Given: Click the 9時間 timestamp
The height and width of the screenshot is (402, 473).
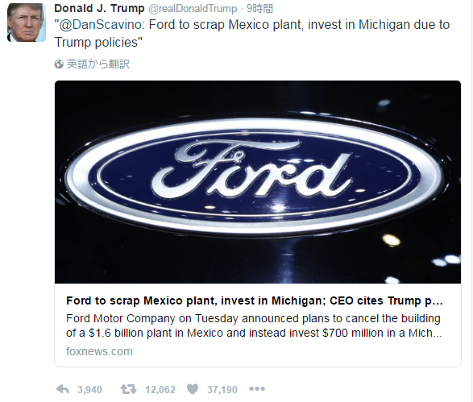Looking at the screenshot, I should (x=259, y=9).
